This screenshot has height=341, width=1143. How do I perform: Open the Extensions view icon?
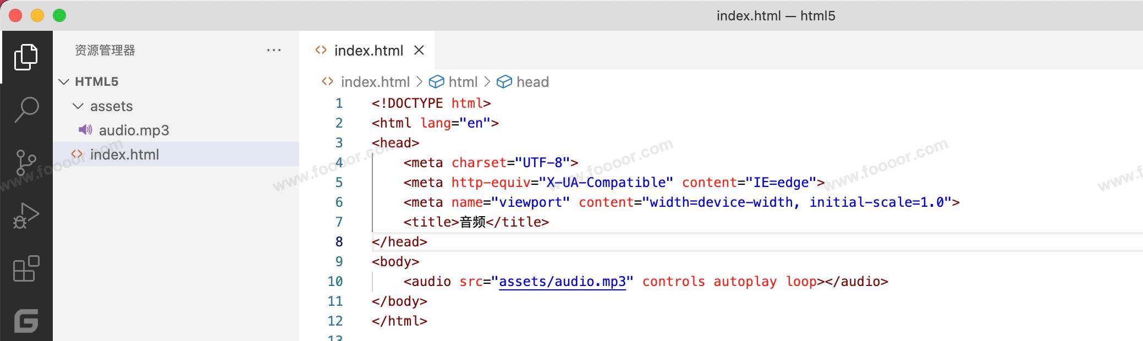[26, 269]
